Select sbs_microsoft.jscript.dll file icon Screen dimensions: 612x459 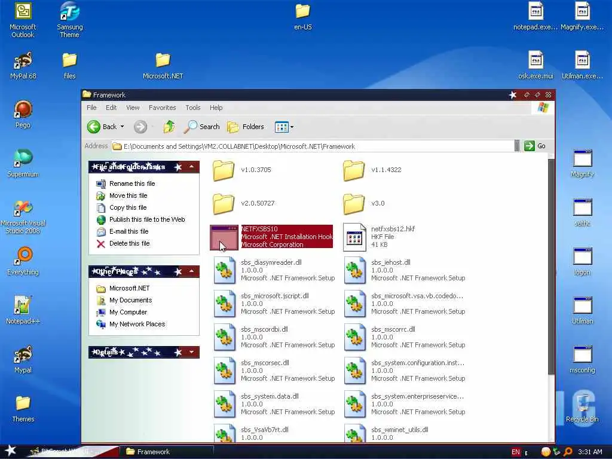[225, 304]
